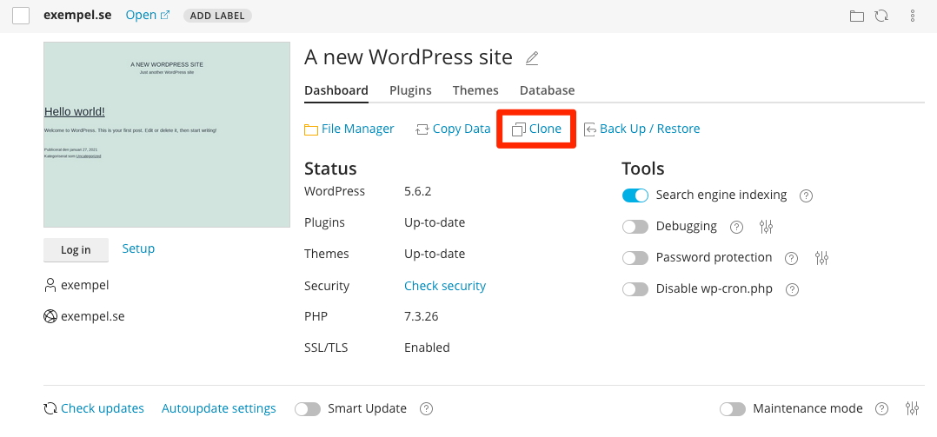Screen dimensions: 937x437
Task: Click the ADD LABEL badge
Action: click(217, 16)
